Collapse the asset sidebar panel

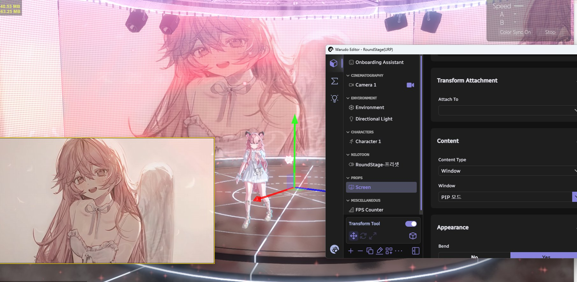[416, 251]
